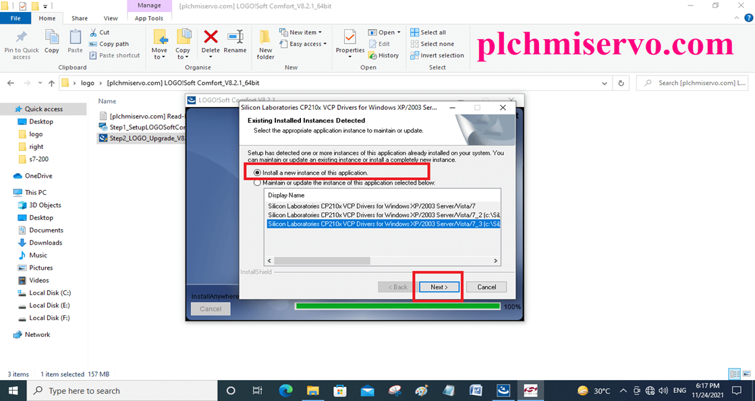Click Invert selection in the ribbon
Image resolution: width=755 pixels, height=401 pixels.
pos(437,55)
